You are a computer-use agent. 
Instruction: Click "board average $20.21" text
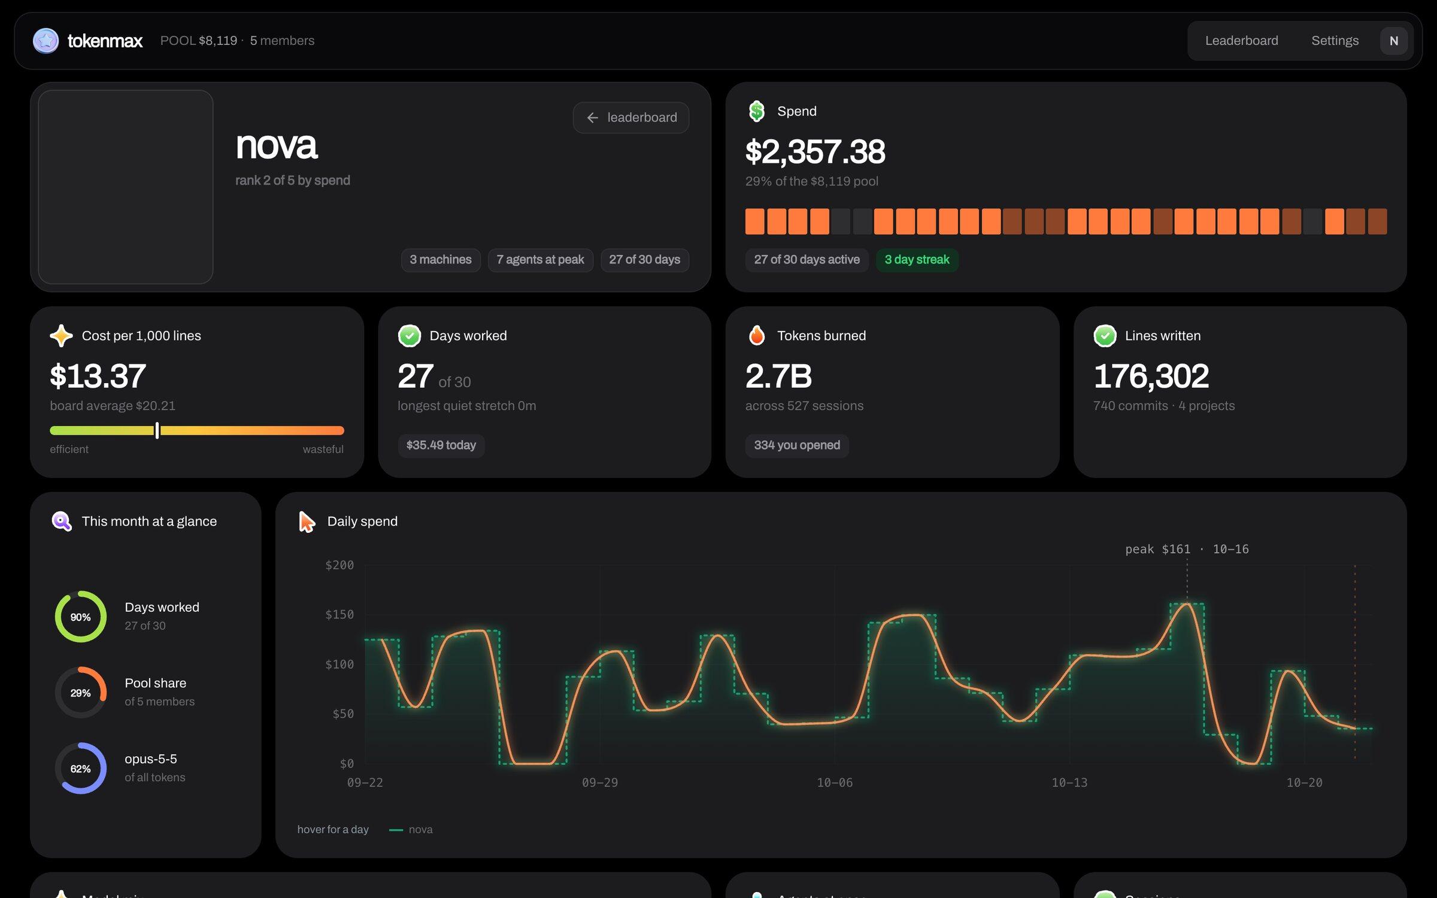pos(113,406)
